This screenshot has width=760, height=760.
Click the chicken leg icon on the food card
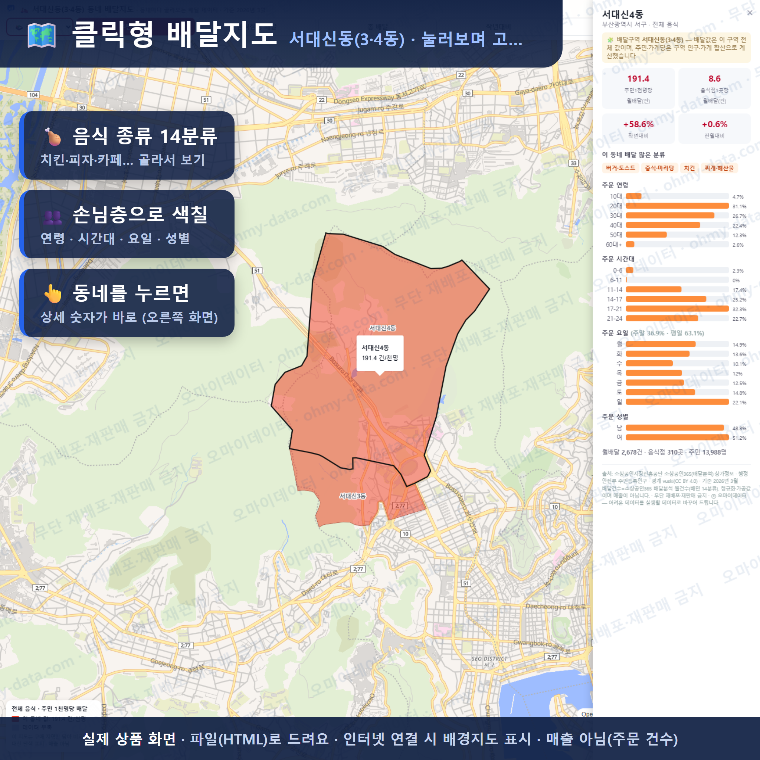(x=53, y=137)
